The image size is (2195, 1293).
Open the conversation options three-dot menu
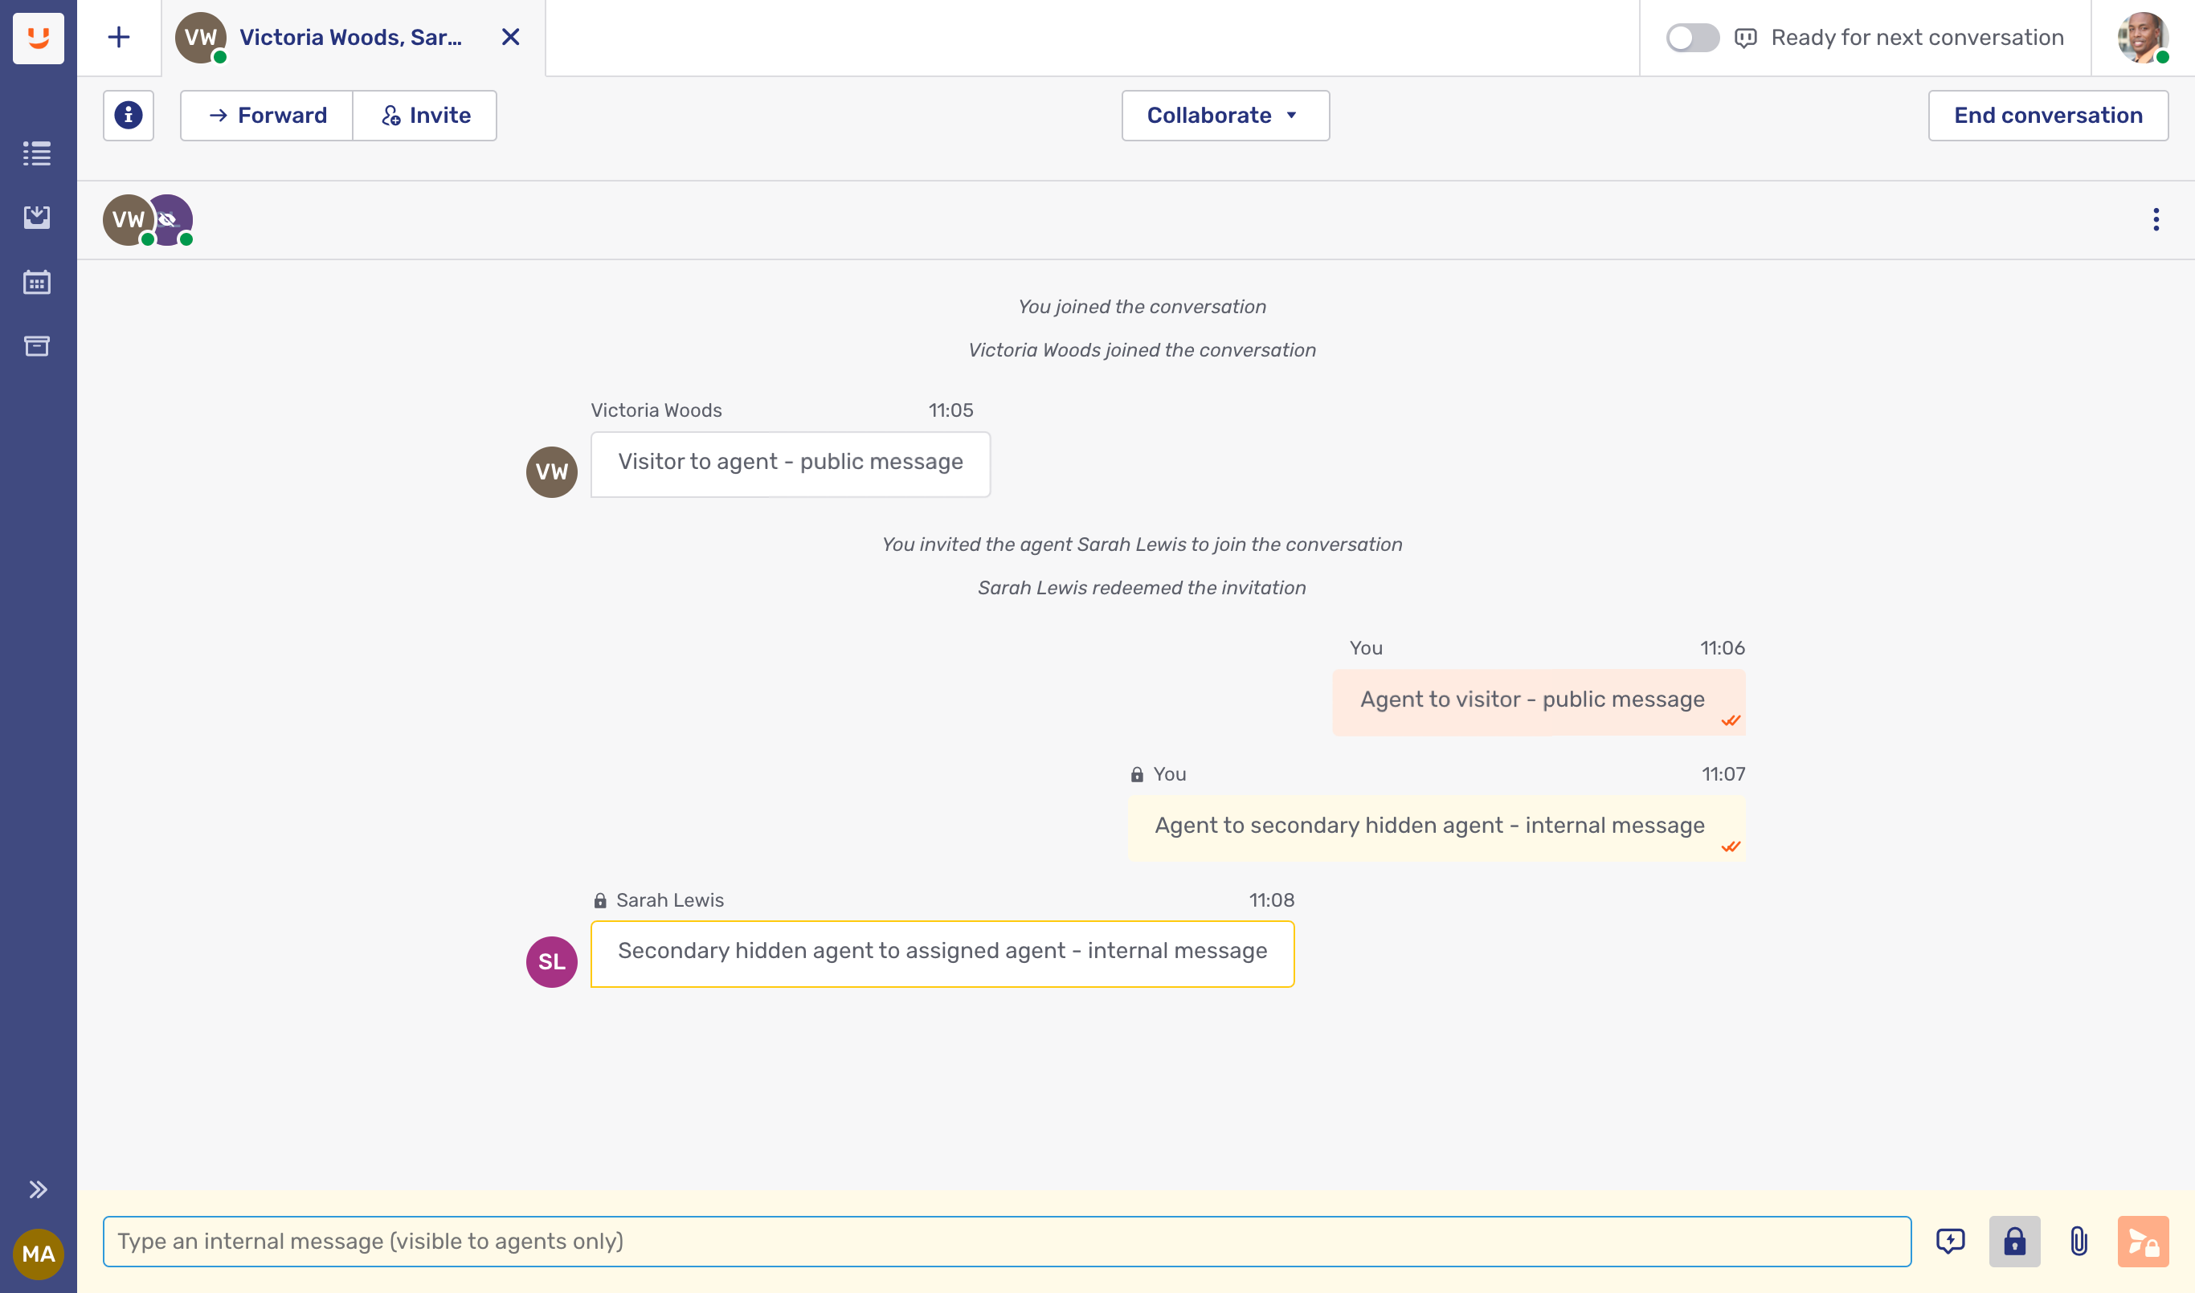(2156, 219)
